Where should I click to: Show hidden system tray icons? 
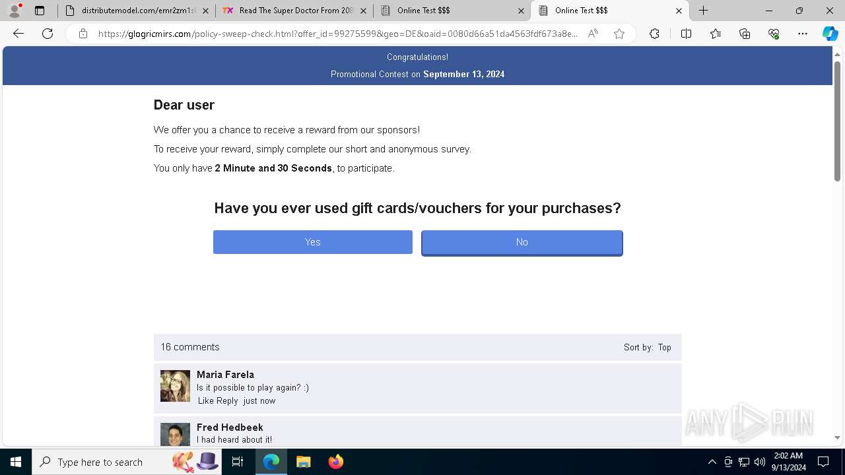click(712, 462)
